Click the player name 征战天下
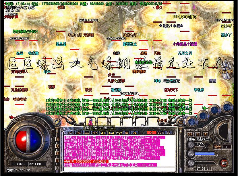This screenshot has height=176, width=238. [x=171, y=90]
